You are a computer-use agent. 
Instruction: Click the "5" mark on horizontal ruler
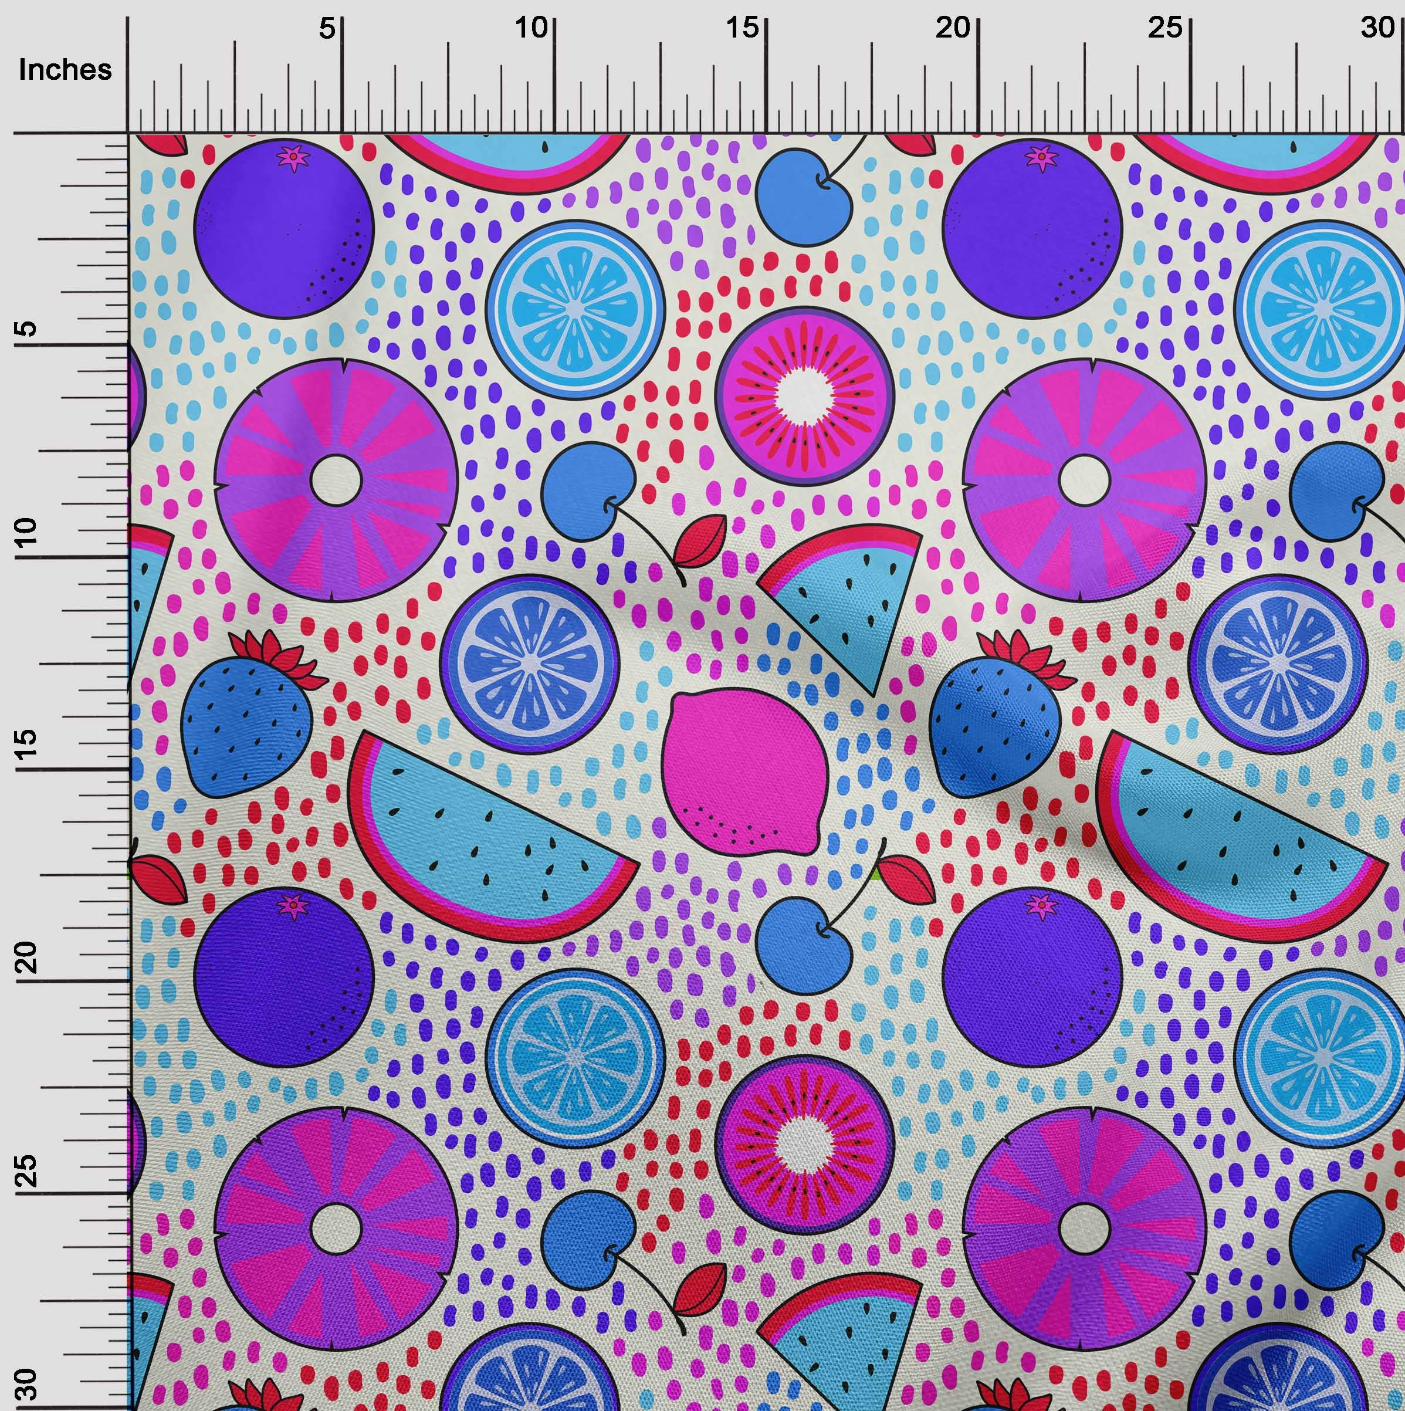[326, 29]
